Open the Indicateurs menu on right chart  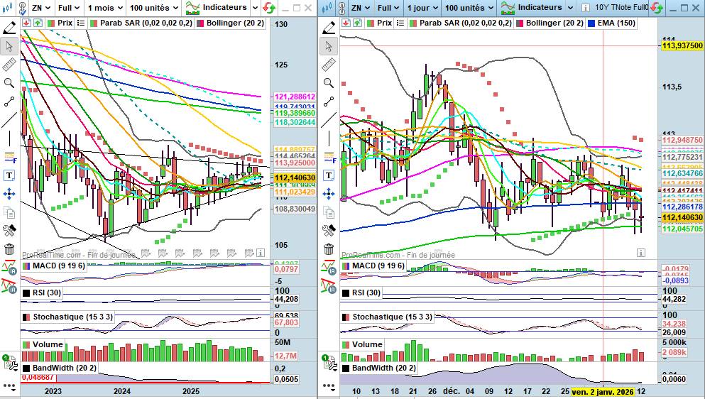click(x=537, y=8)
